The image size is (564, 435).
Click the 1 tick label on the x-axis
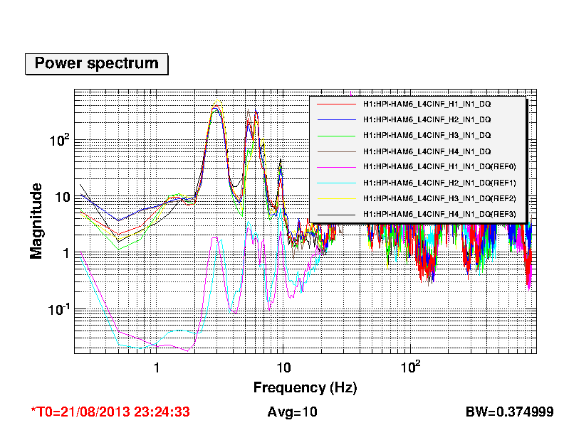(157, 368)
